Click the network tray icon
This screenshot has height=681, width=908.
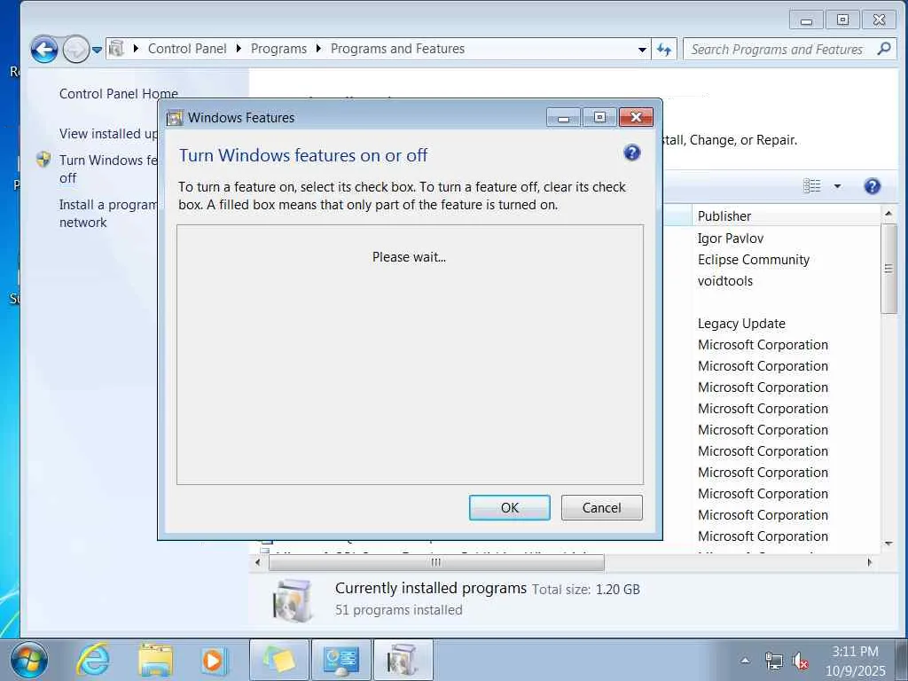click(773, 661)
